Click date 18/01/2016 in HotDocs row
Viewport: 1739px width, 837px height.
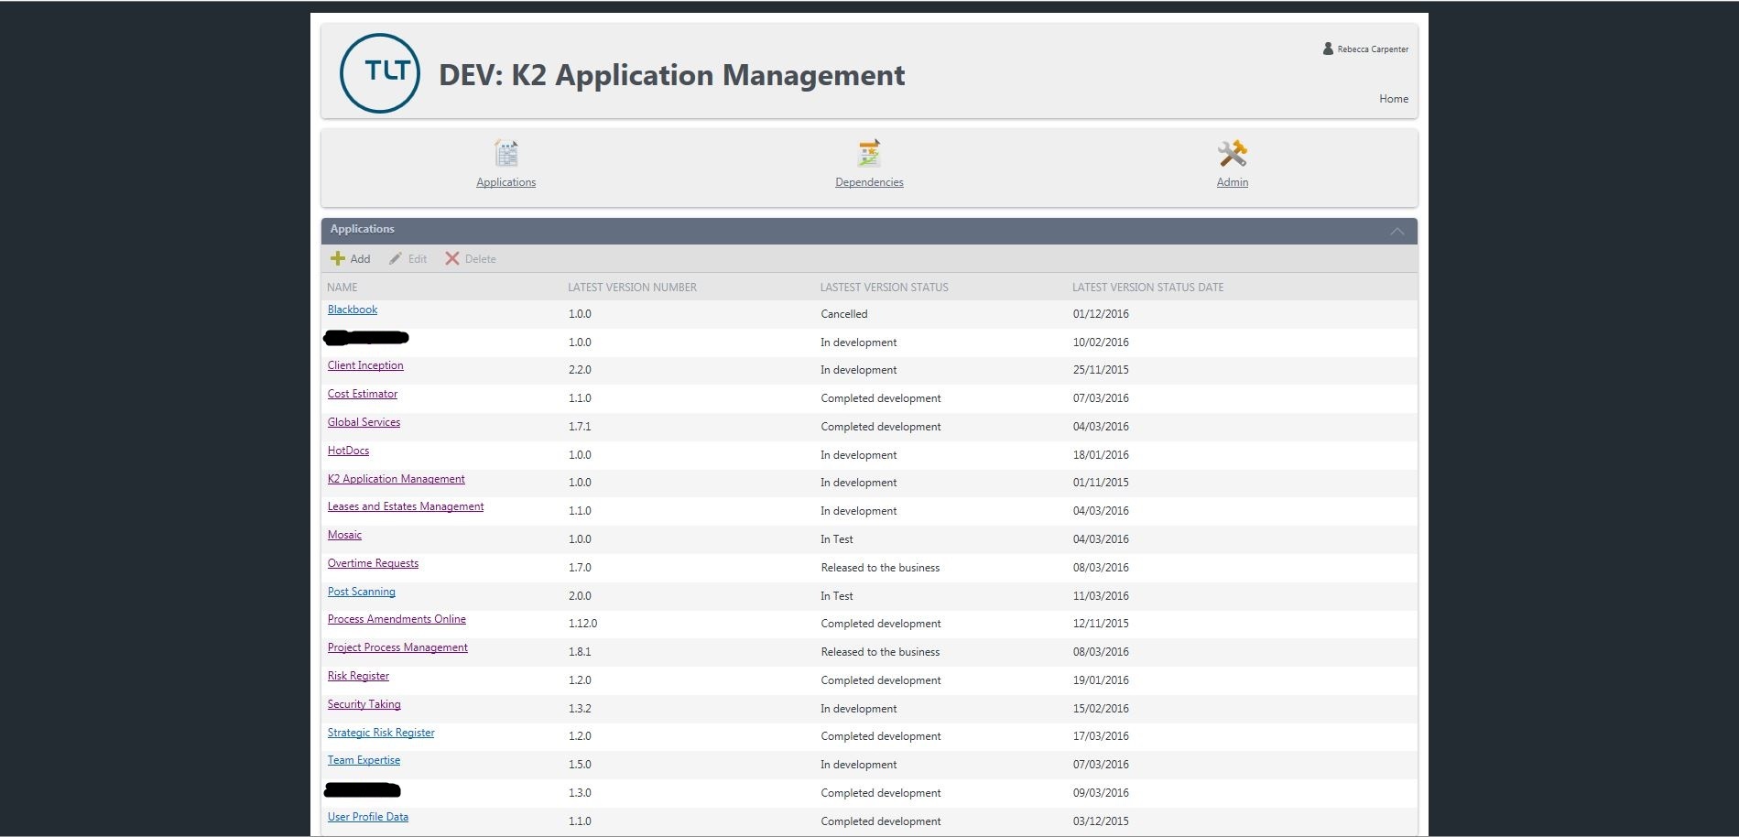(x=1101, y=455)
